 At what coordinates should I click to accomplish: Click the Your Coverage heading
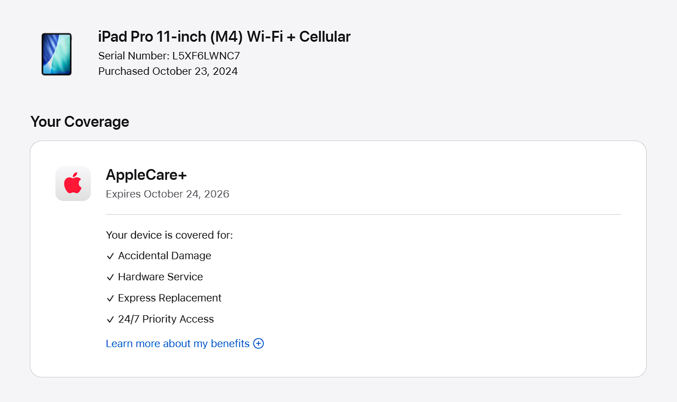(79, 122)
